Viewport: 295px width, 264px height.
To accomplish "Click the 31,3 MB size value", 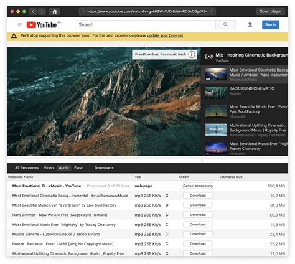I will click(x=278, y=205).
